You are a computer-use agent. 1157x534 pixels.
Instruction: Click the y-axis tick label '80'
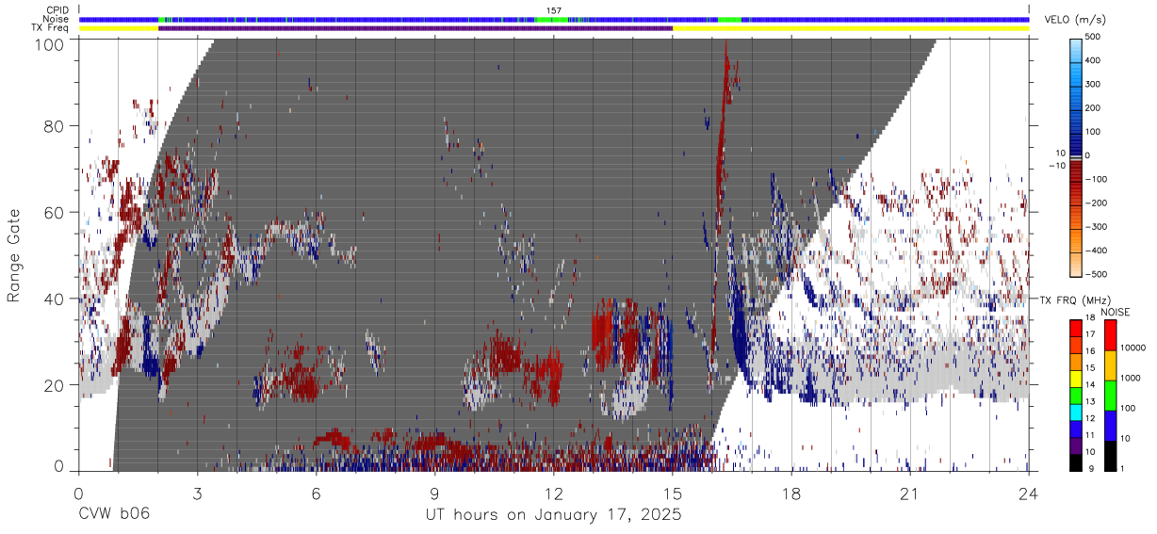pos(55,126)
